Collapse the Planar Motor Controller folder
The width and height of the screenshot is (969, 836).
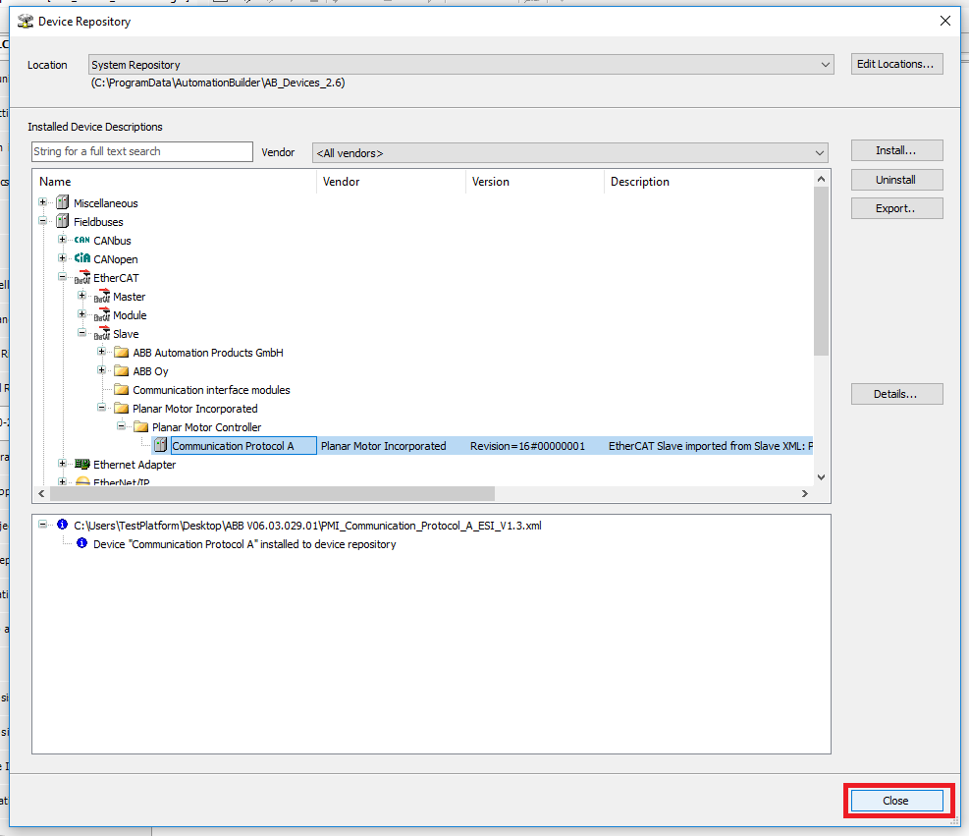point(122,427)
